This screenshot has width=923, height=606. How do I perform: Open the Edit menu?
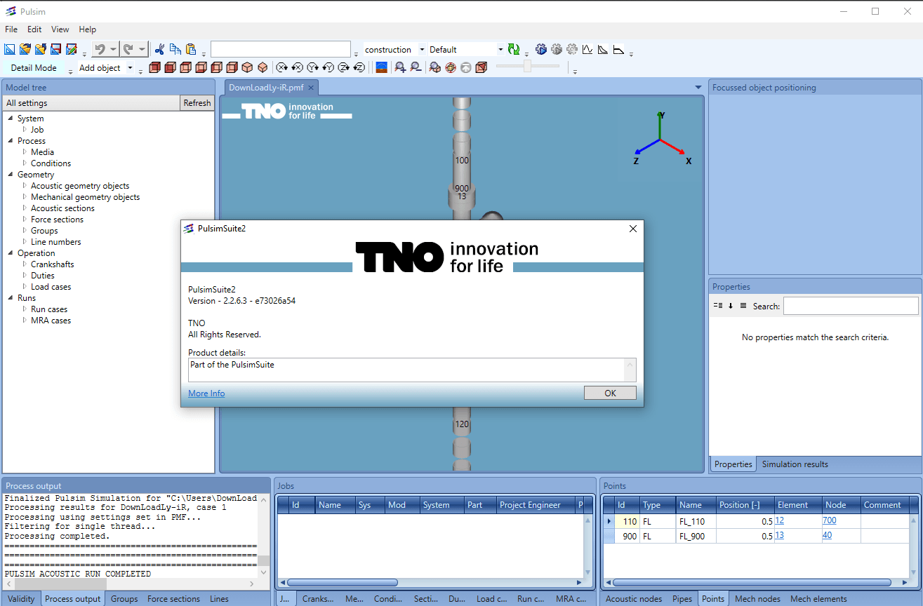pyautogui.click(x=34, y=29)
